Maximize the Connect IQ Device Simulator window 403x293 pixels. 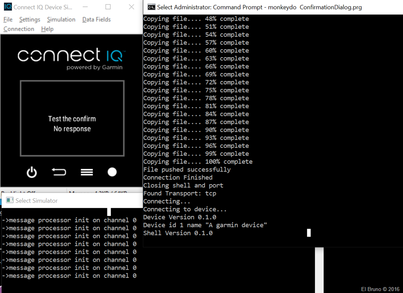click(x=108, y=7)
